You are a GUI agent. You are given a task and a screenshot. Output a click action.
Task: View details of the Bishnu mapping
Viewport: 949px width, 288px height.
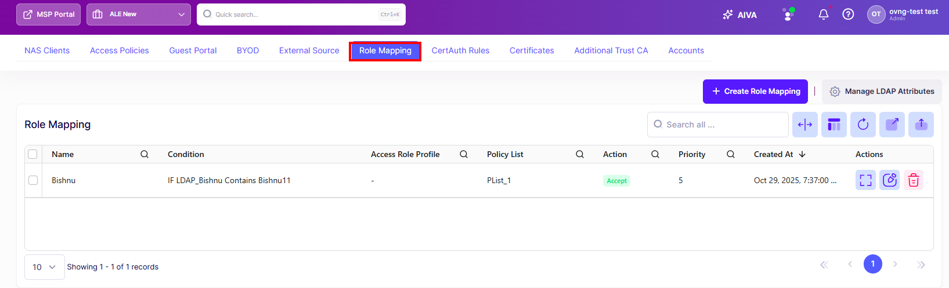click(865, 180)
